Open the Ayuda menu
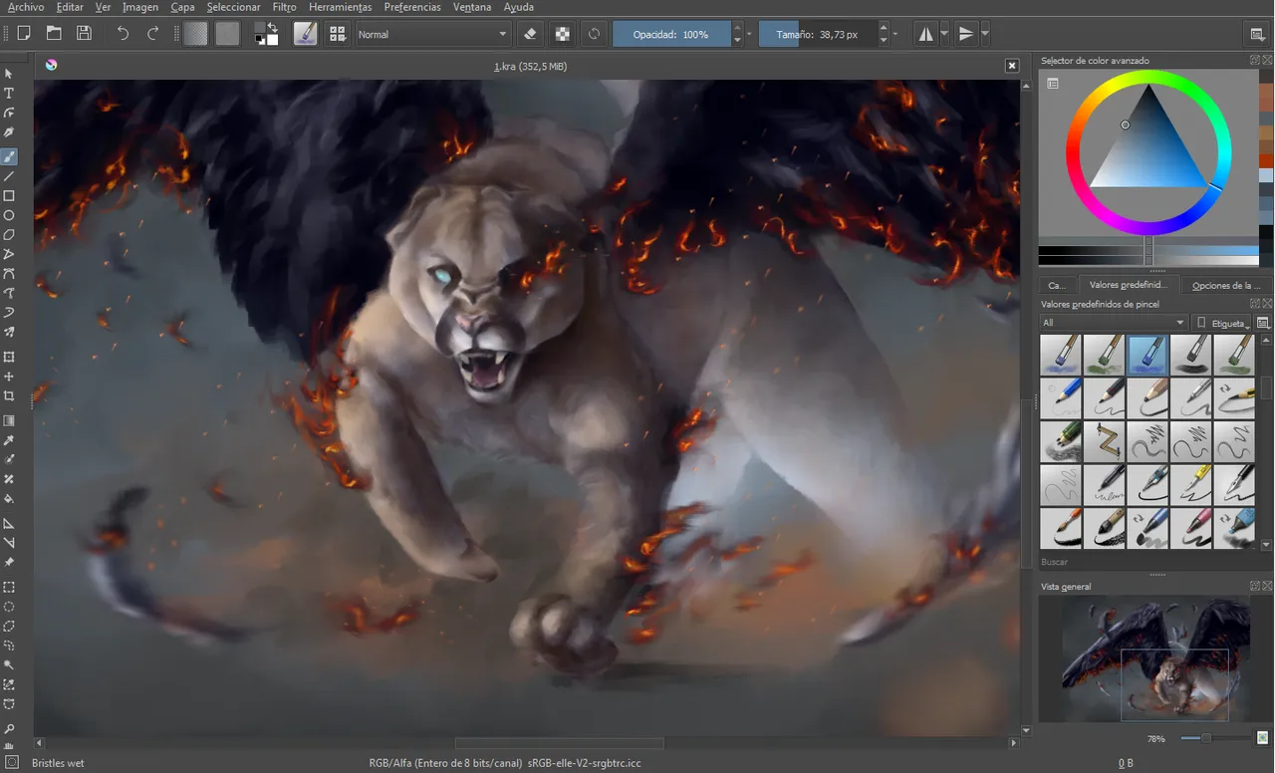The height and width of the screenshot is (773, 1275). [518, 7]
